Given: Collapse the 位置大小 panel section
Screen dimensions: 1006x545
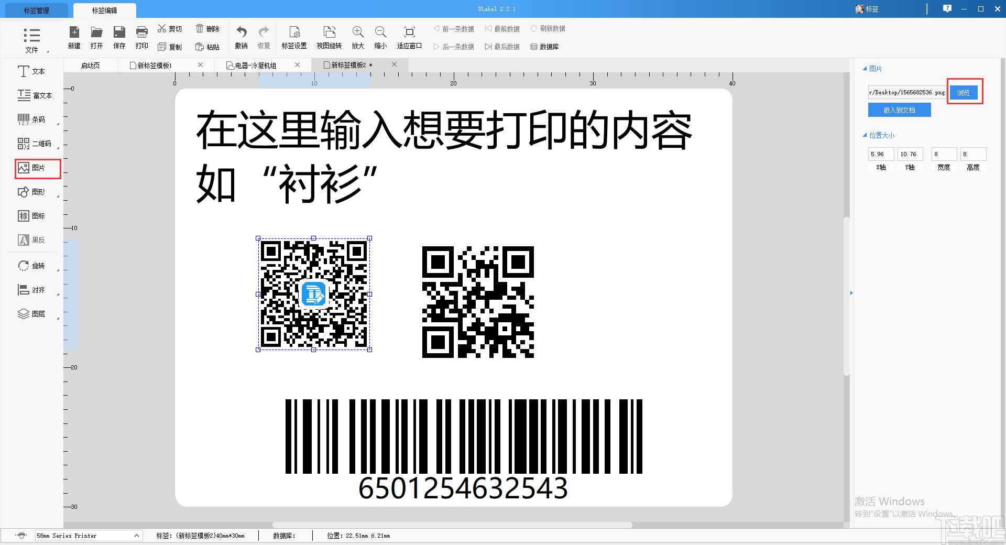Looking at the screenshot, I should 866,135.
